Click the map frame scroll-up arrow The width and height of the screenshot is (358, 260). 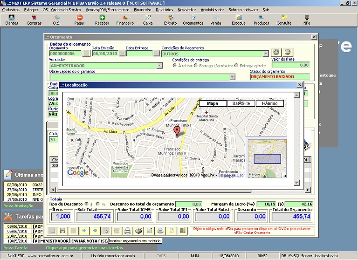(x=296, y=95)
